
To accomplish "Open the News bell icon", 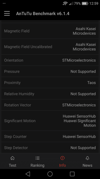I will click(87, 158).
